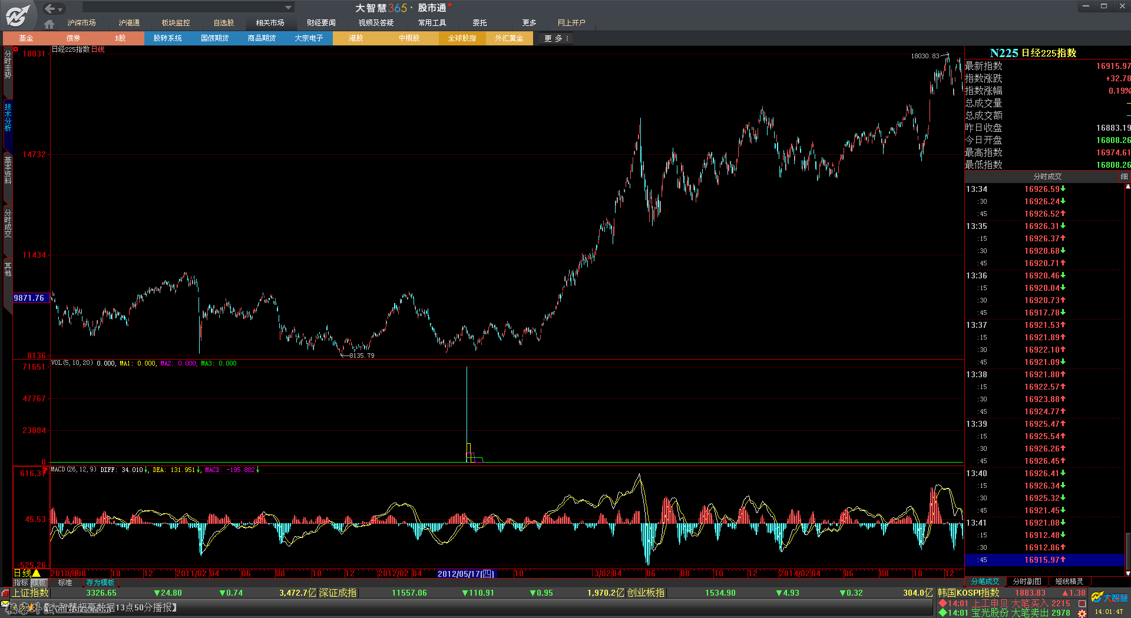The width and height of the screenshot is (1131, 618).
Task: Expand the 更多 market category dropdown
Action: point(556,38)
